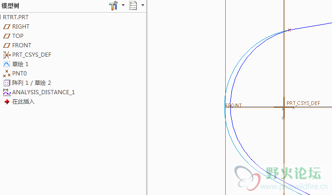Viewport: 332px width, 195px height.
Task: Click the FRONT plane label in the viewport
Action: click(x=233, y=105)
